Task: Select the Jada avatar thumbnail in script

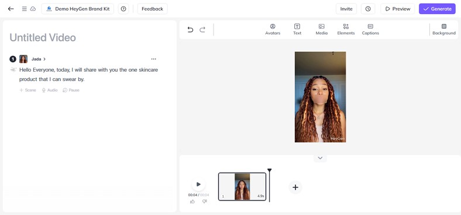Action: (23, 59)
